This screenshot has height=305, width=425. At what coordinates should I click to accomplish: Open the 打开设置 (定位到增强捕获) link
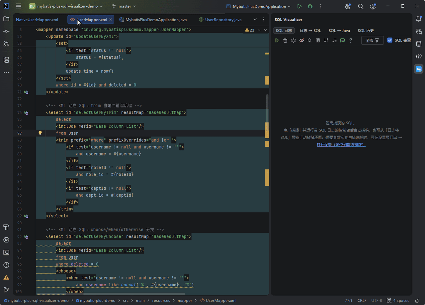pos(341,145)
